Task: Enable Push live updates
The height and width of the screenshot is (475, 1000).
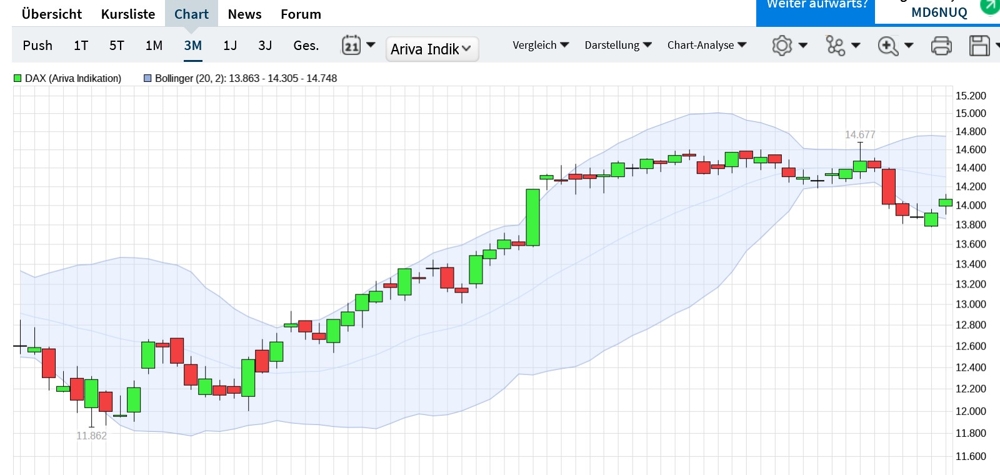Action: [37, 45]
